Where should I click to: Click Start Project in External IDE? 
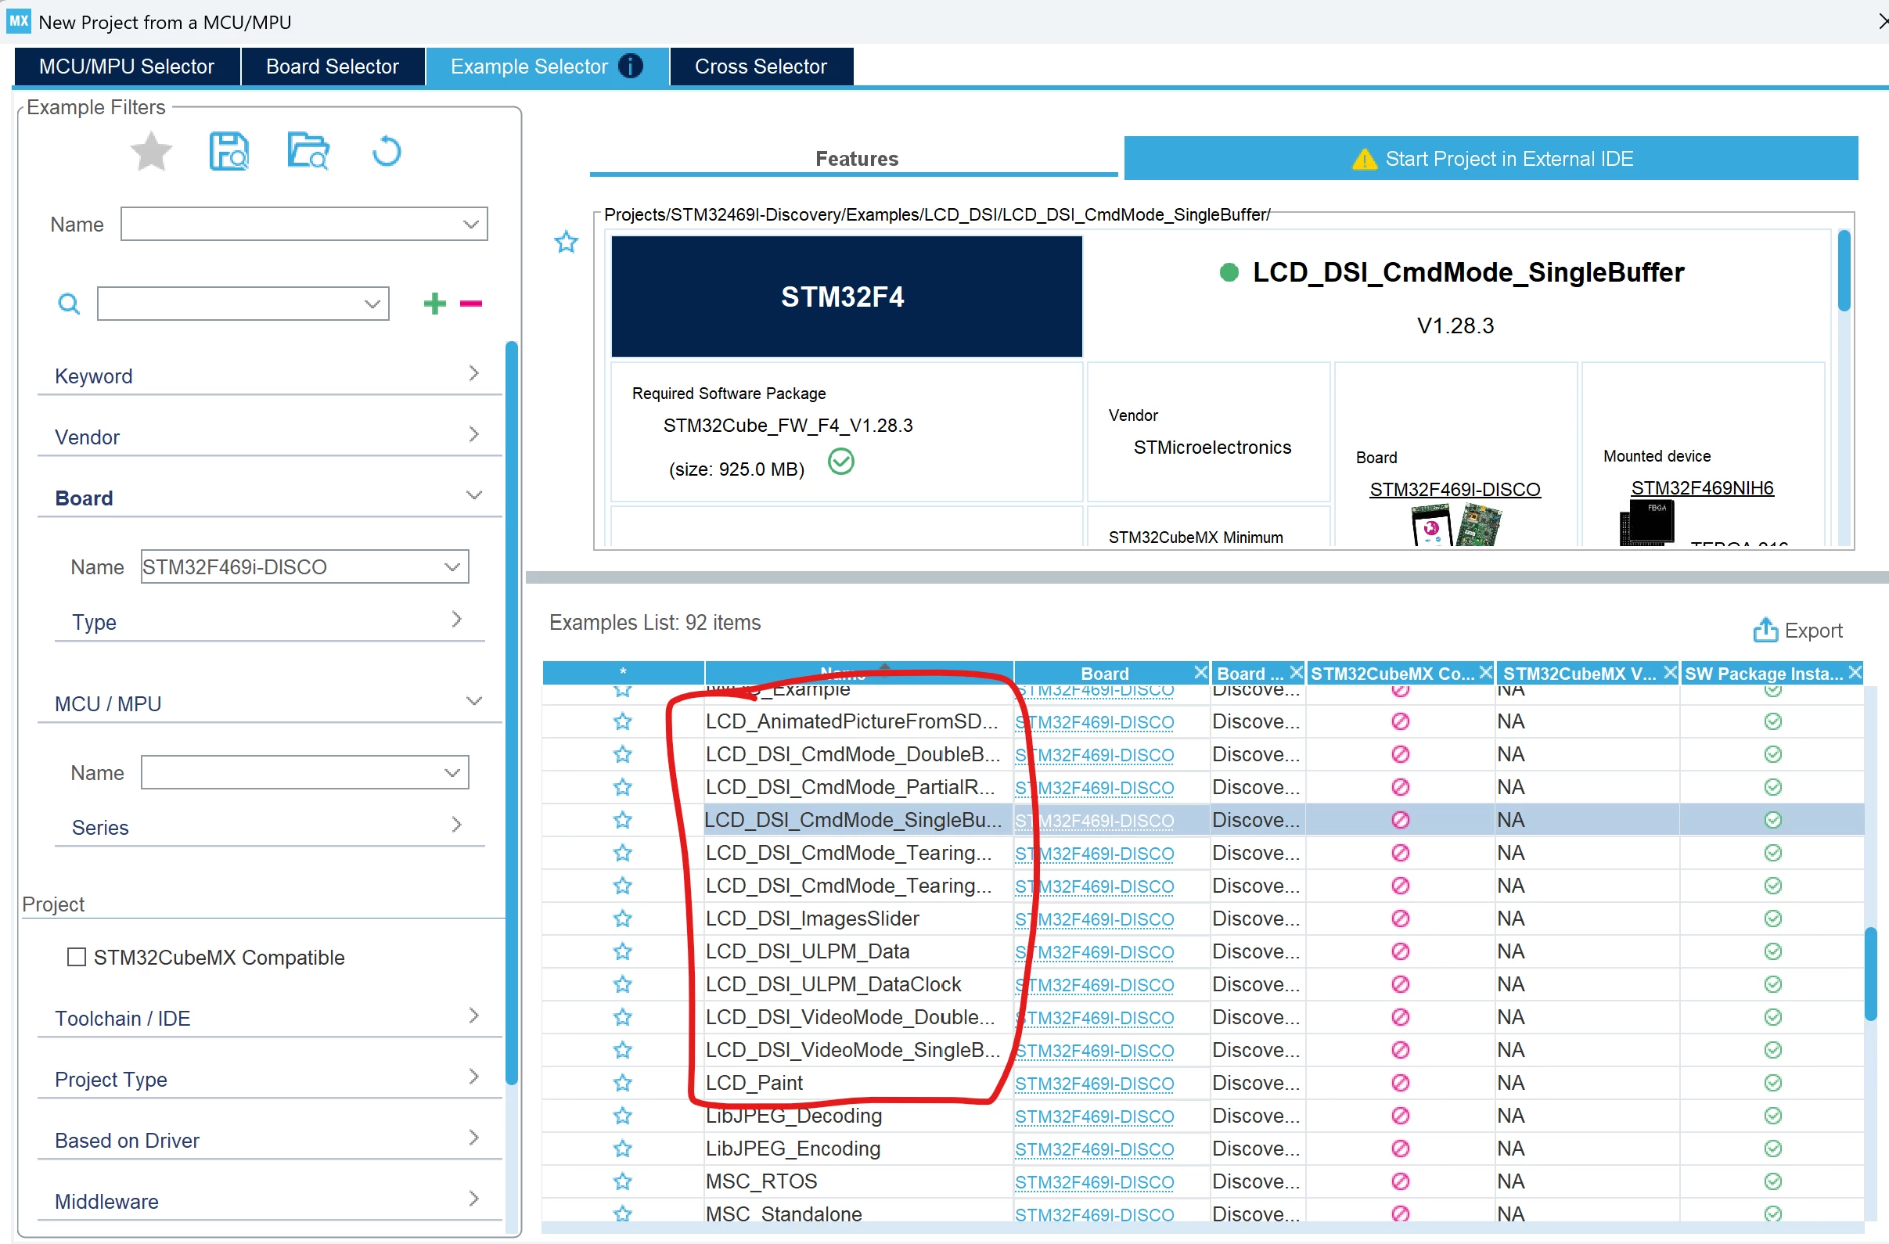[x=1491, y=158]
